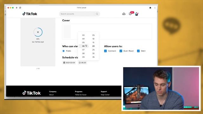Reload the page with refresh icon
203x114 pixels.
click(20, 8)
